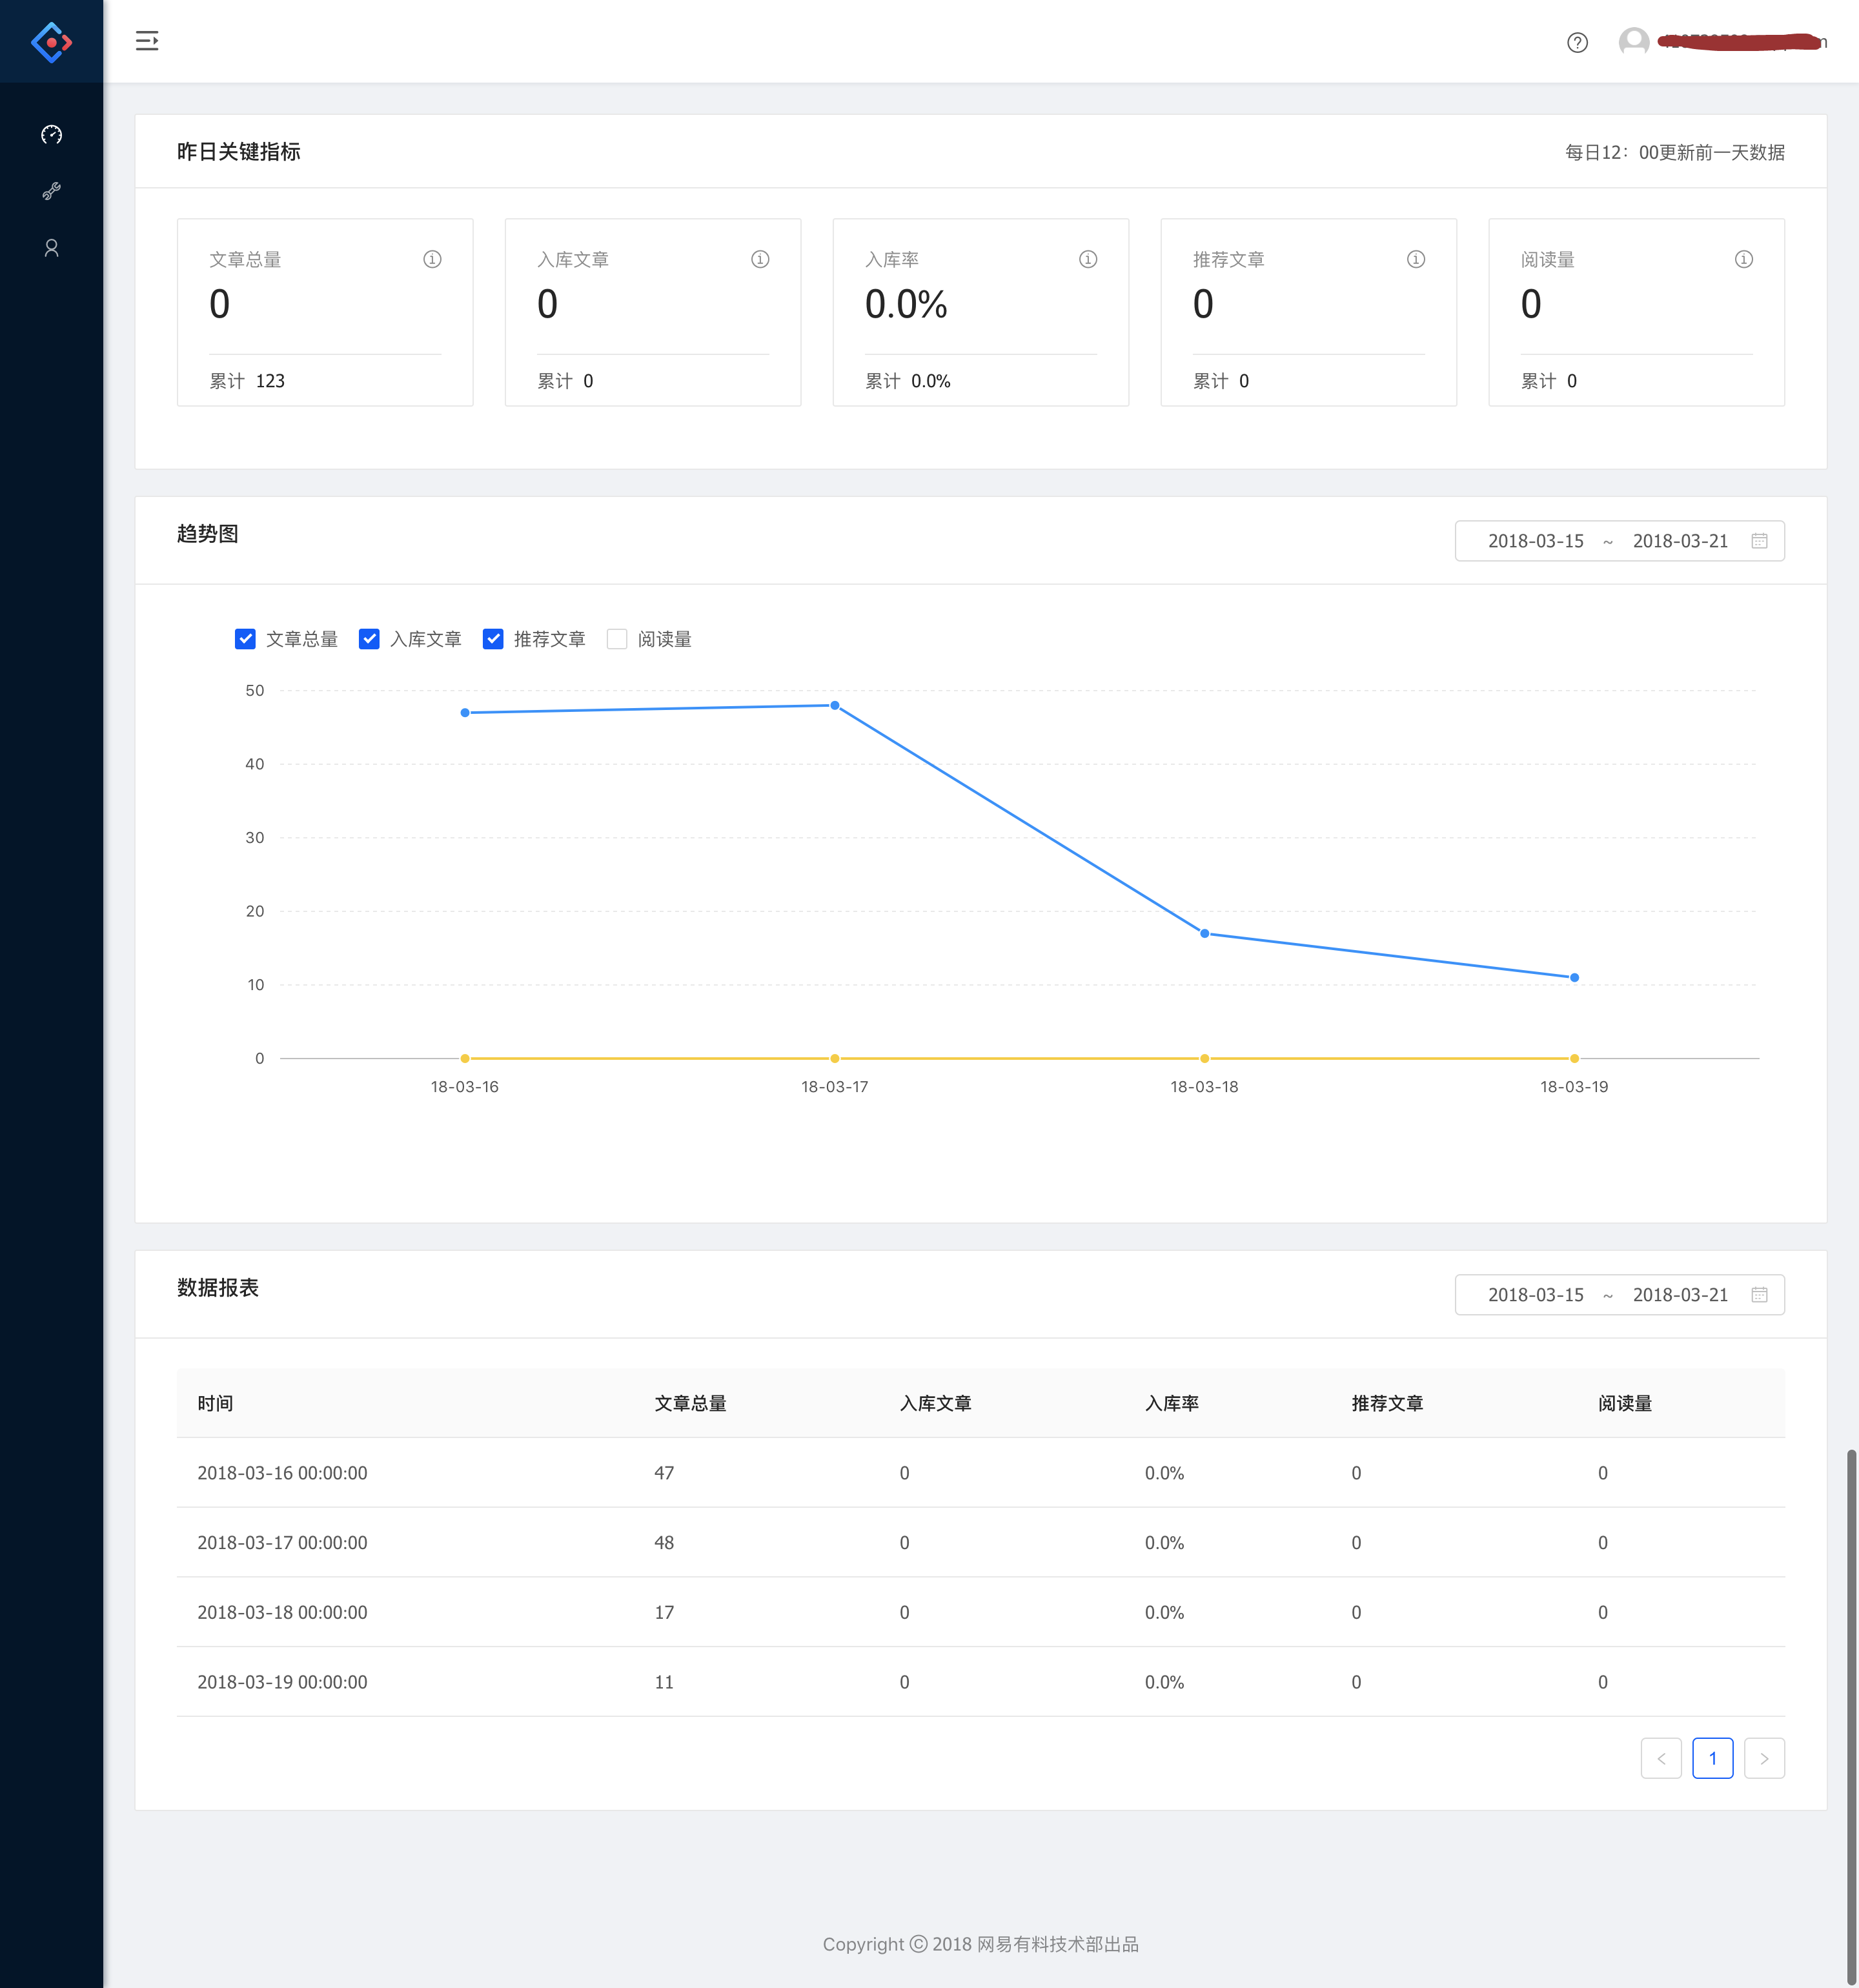The image size is (1859, 1988).
Task: Enable the 阅读量 chart checkbox
Action: [x=617, y=639]
